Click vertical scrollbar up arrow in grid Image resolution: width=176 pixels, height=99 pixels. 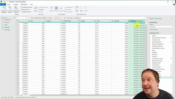[146, 25]
